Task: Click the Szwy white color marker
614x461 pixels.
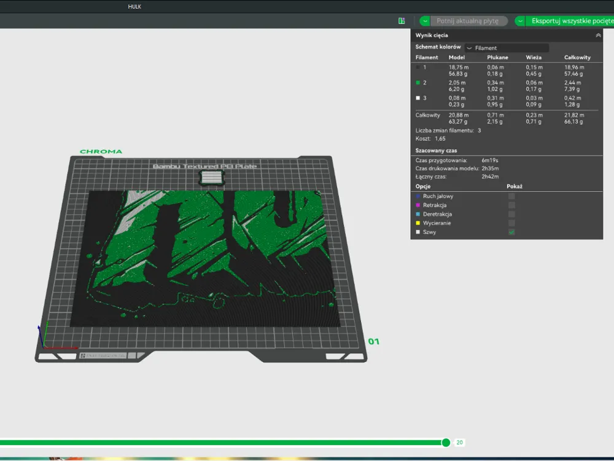Action: click(x=418, y=232)
